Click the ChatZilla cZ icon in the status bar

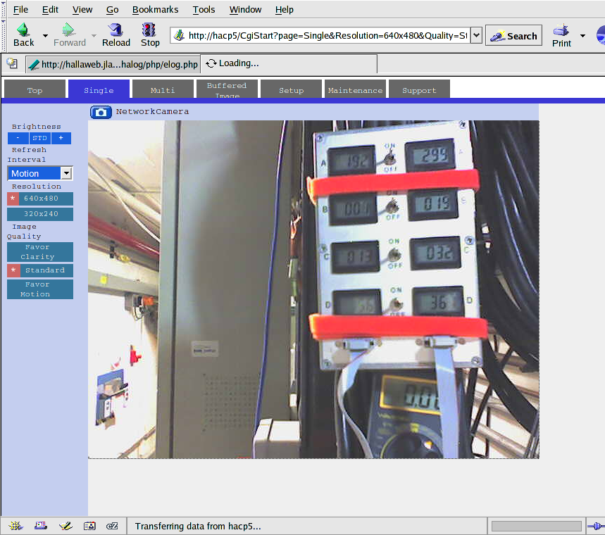point(112,526)
